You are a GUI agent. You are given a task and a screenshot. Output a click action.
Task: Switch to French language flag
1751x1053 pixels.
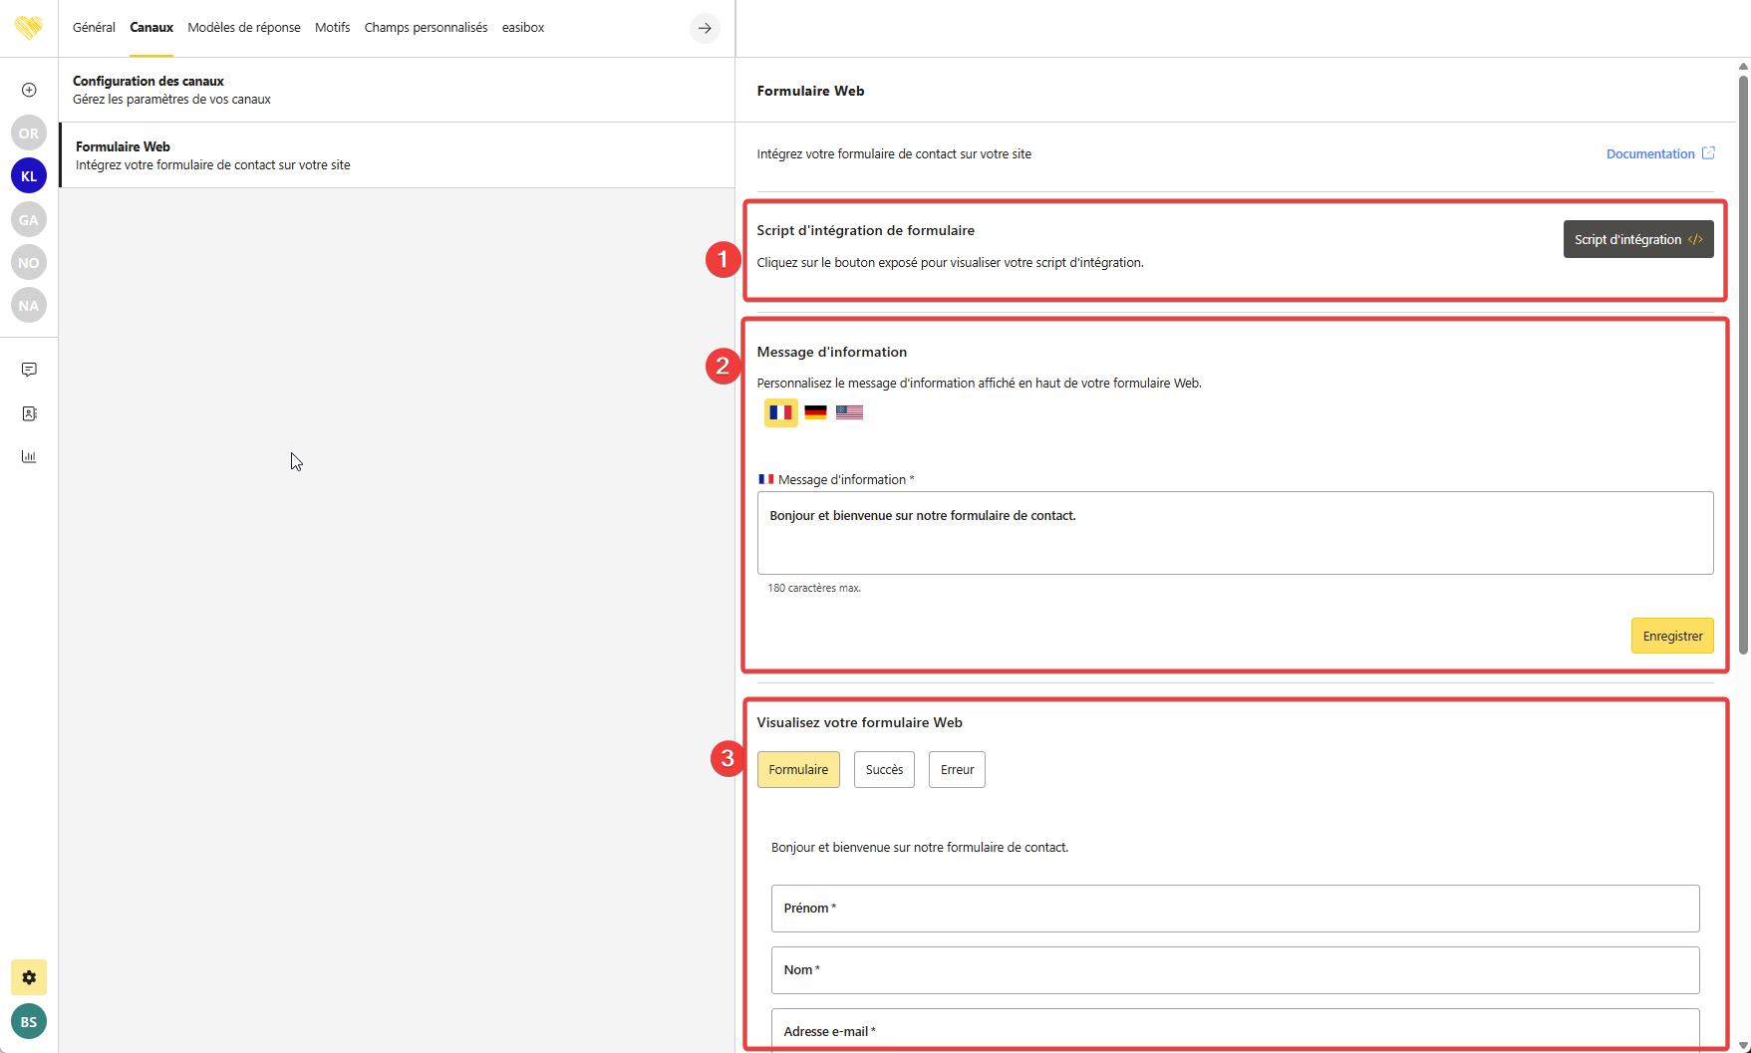(780, 412)
